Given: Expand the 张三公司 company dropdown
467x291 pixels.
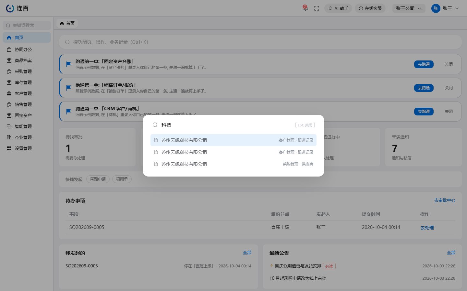Looking at the screenshot, I should (409, 8).
